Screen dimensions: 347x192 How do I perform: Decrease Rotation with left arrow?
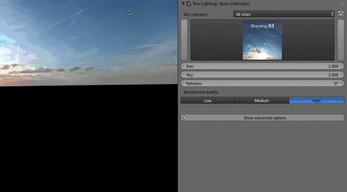click(183, 84)
